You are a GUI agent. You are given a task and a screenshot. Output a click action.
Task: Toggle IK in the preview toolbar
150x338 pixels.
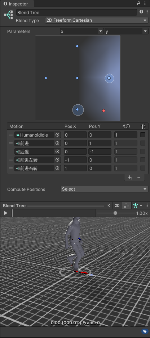point(109,206)
